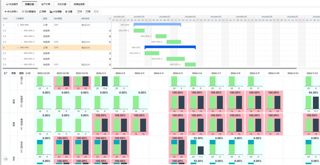Image resolution: width=320 pixels, height=165 pixels.
Task: Click the green MO-095-2 Gantt bar
Action: pyautogui.click(x=176, y=59)
